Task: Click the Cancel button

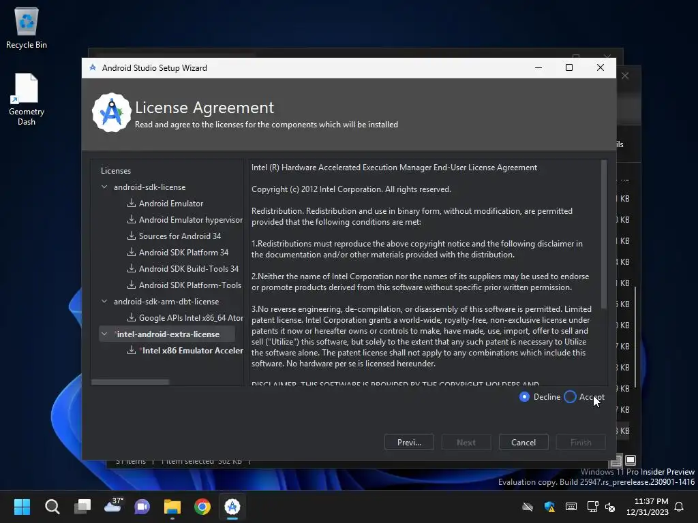Action: (523, 443)
